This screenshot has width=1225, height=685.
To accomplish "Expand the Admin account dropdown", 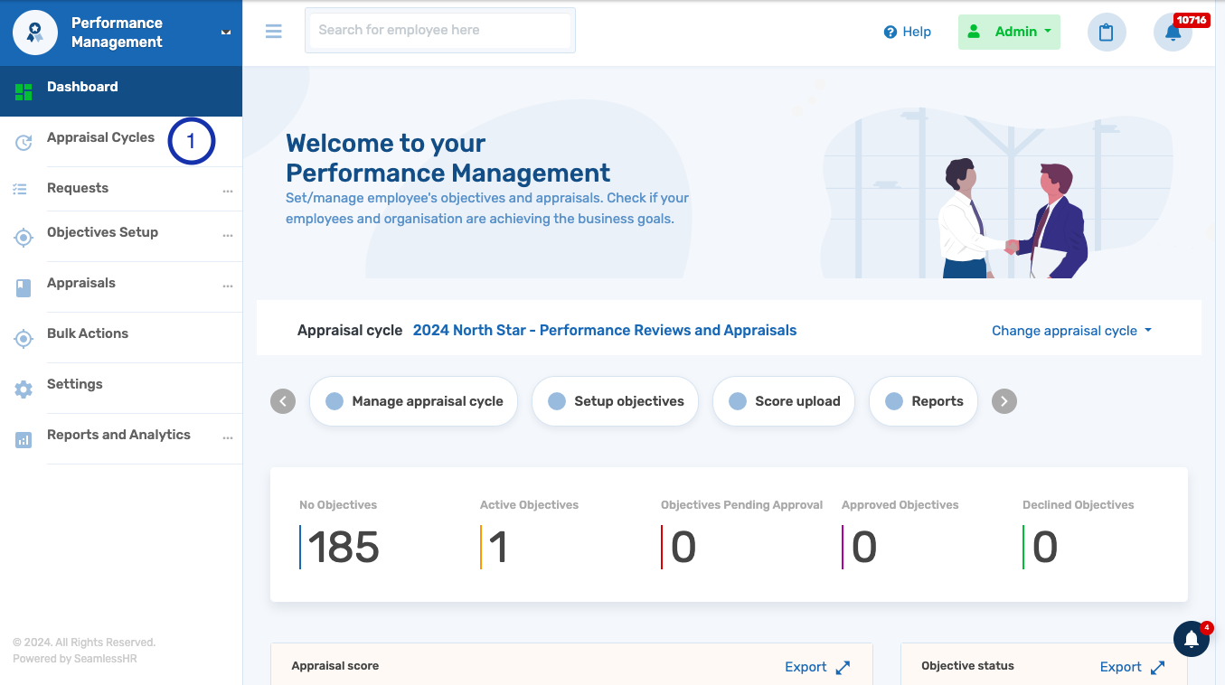I will pyautogui.click(x=1009, y=31).
